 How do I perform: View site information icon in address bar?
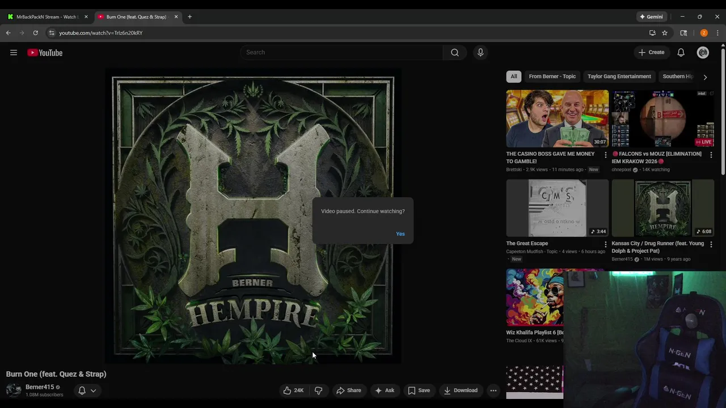pyautogui.click(x=52, y=33)
